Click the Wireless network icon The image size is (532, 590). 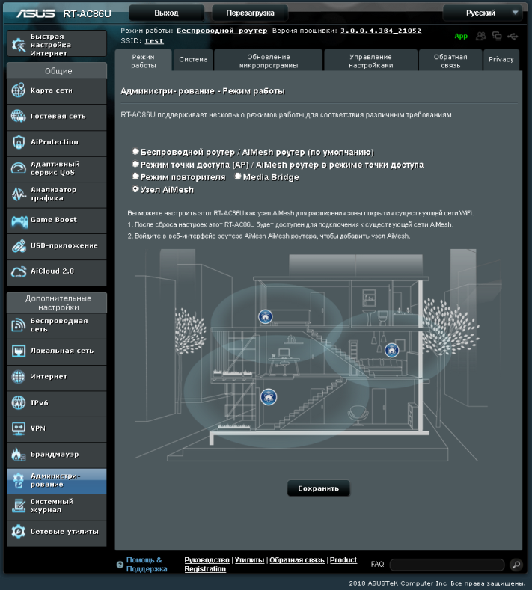pos(18,325)
